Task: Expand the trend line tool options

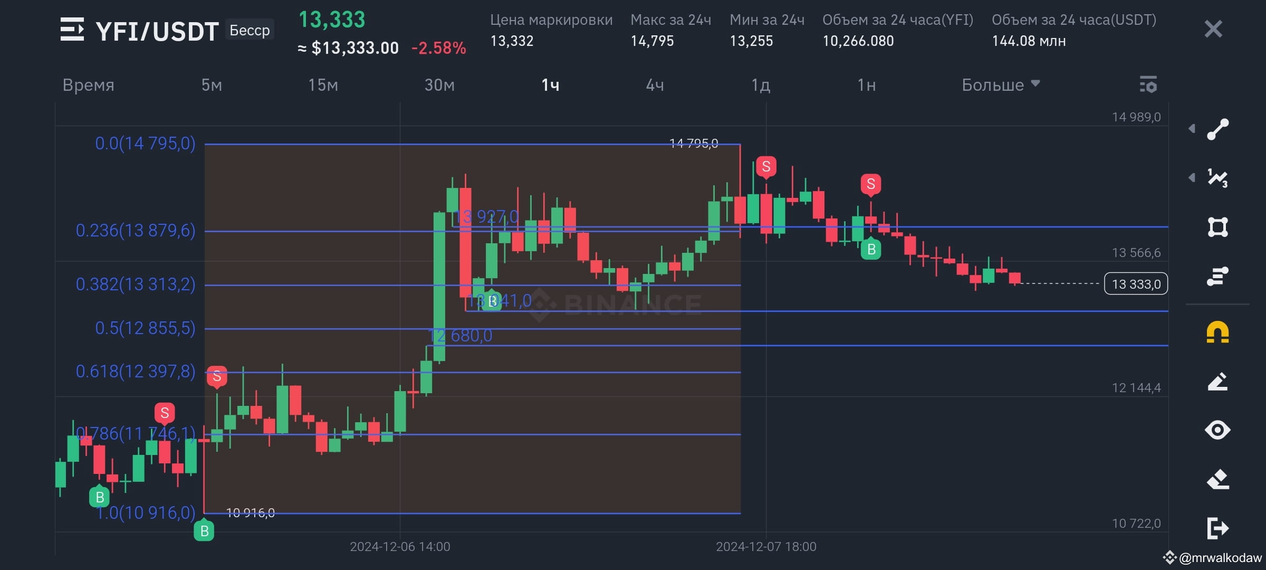Action: tap(1193, 128)
